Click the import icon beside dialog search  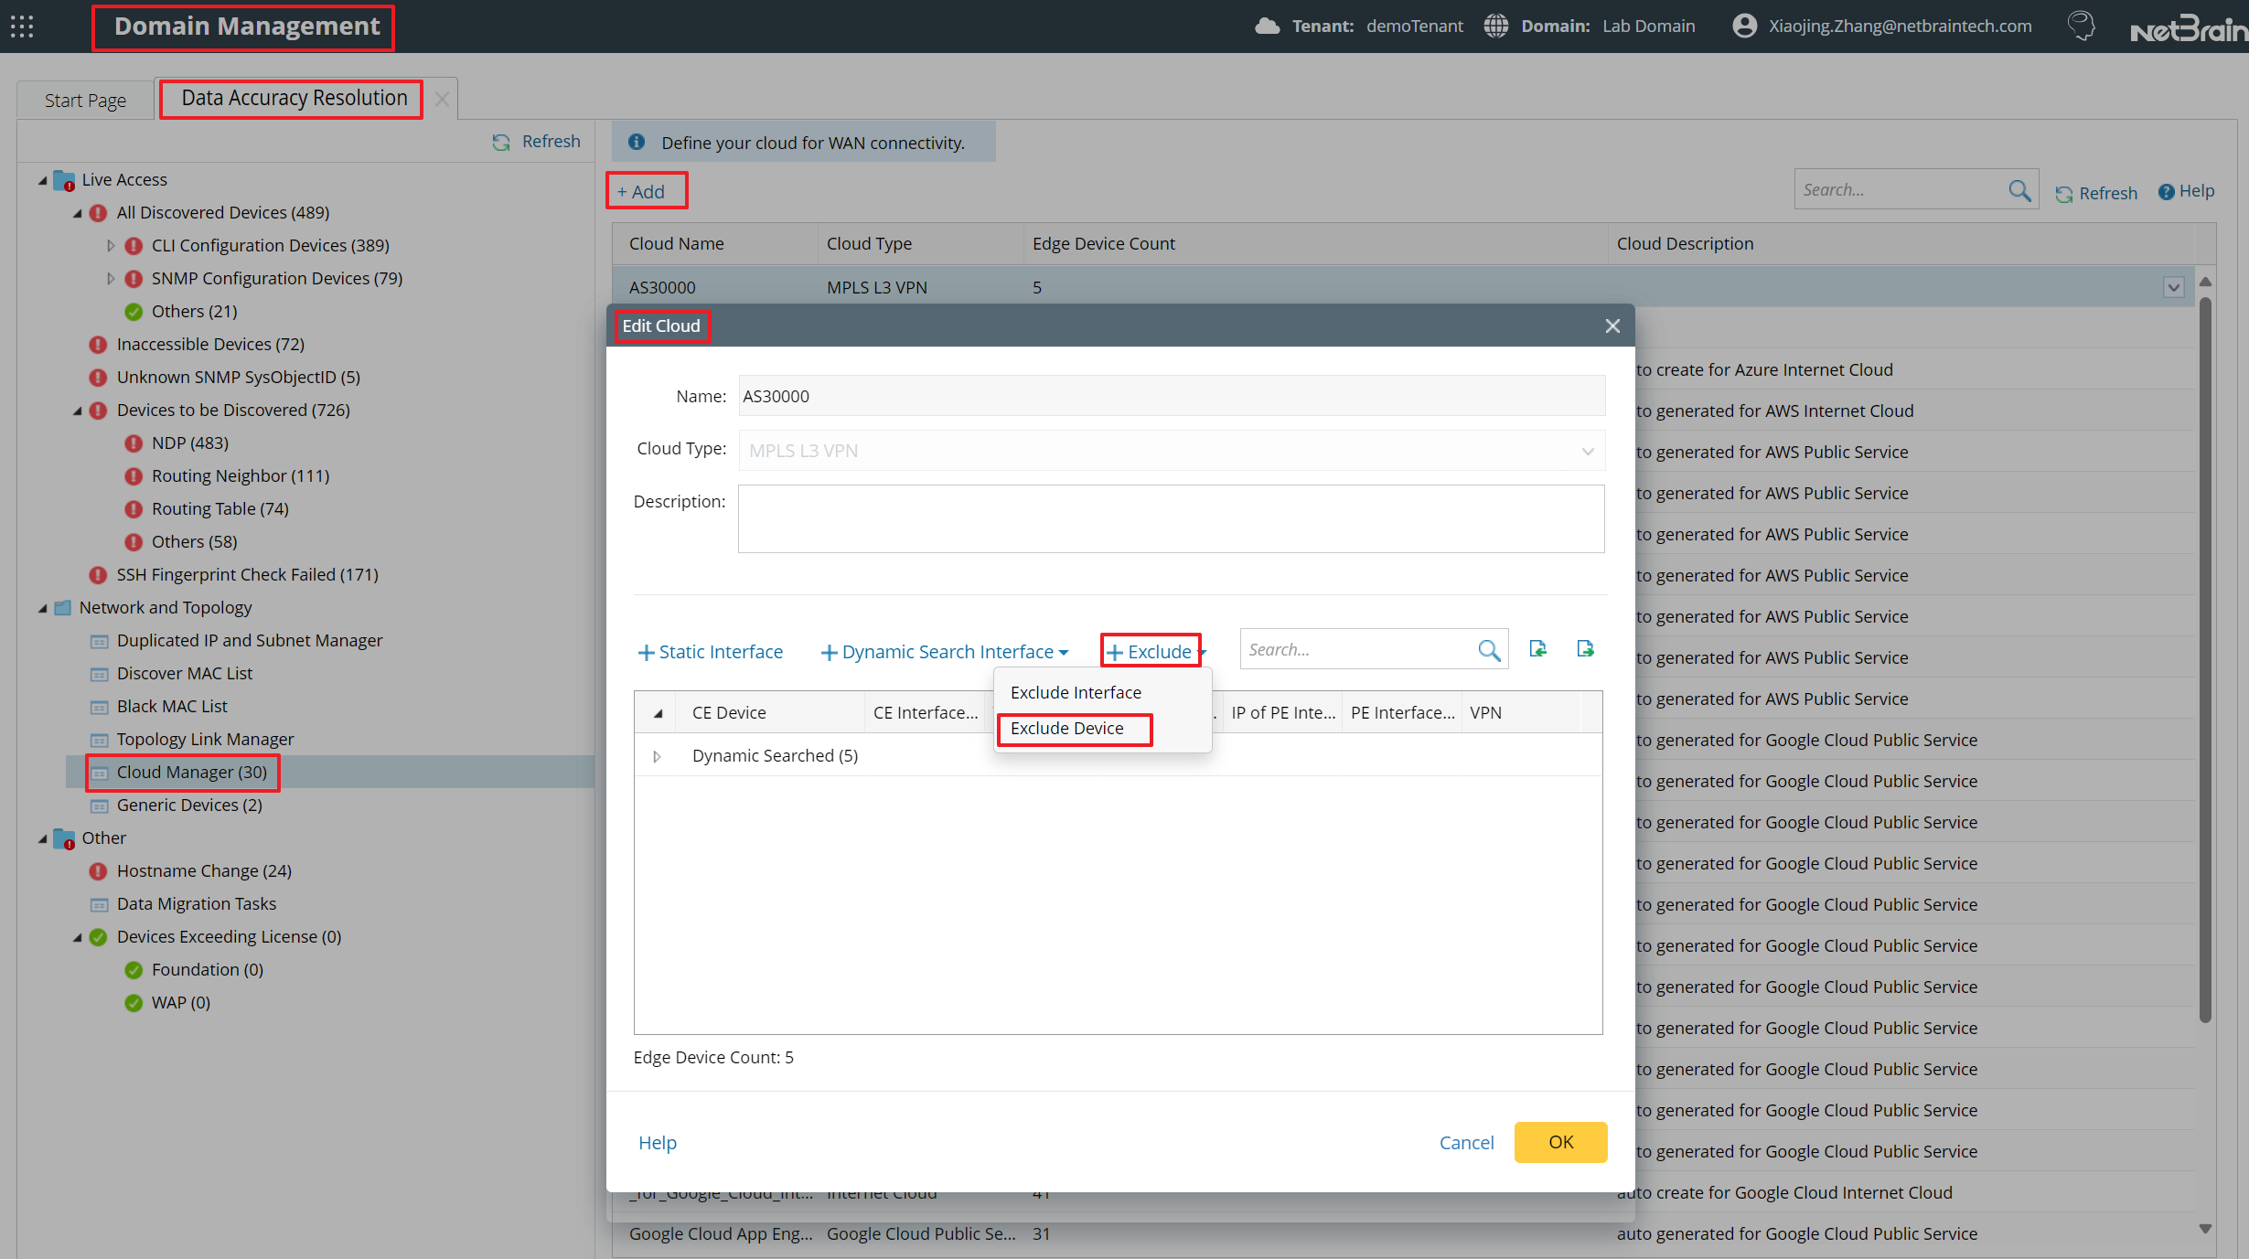coord(1538,649)
